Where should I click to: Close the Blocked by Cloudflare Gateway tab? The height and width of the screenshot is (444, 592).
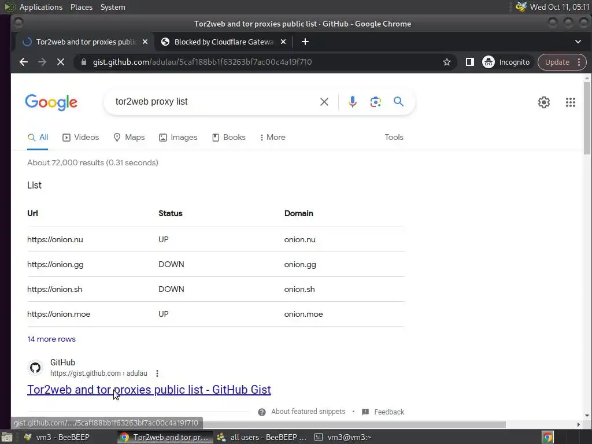click(x=283, y=42)
